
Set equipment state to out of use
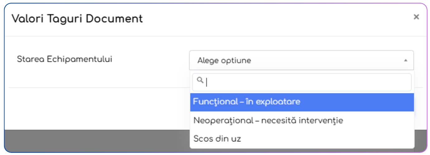(217, 139)
